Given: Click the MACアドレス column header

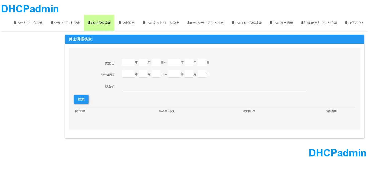Looking at the screenshot, I should coord(167,111).
